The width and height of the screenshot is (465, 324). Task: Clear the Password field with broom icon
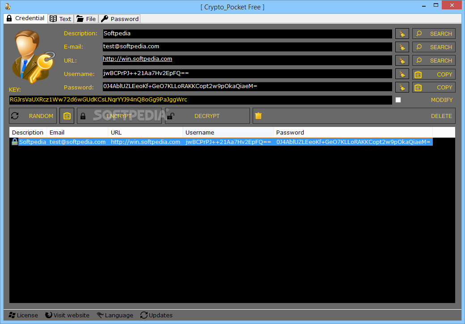pos(402,88)
